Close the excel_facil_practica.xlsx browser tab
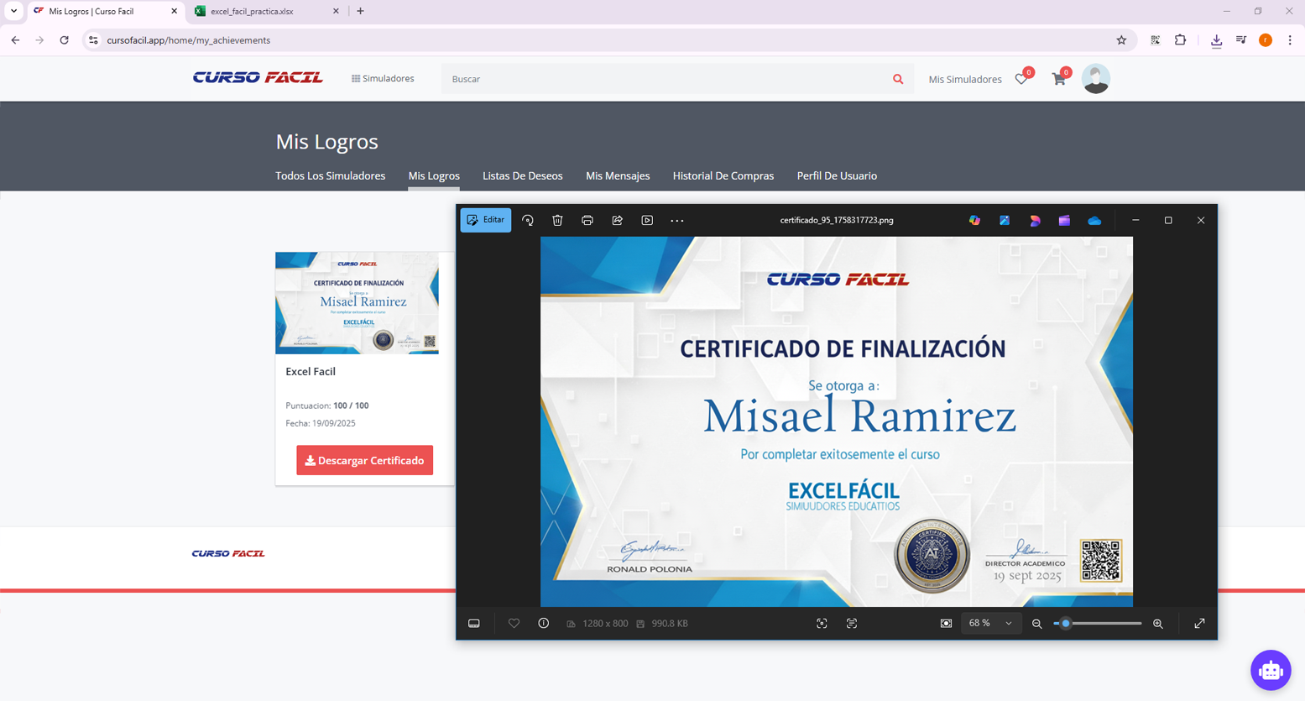Viewport: 1305px width, 701px height. pos(336,12)
